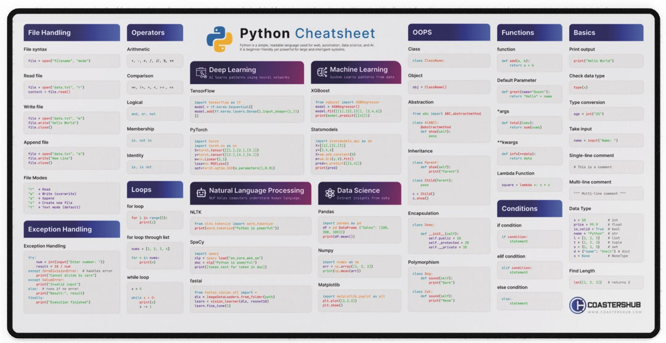Click the "Take input" label
Screen dimensions: 666x343
point(580,129)
